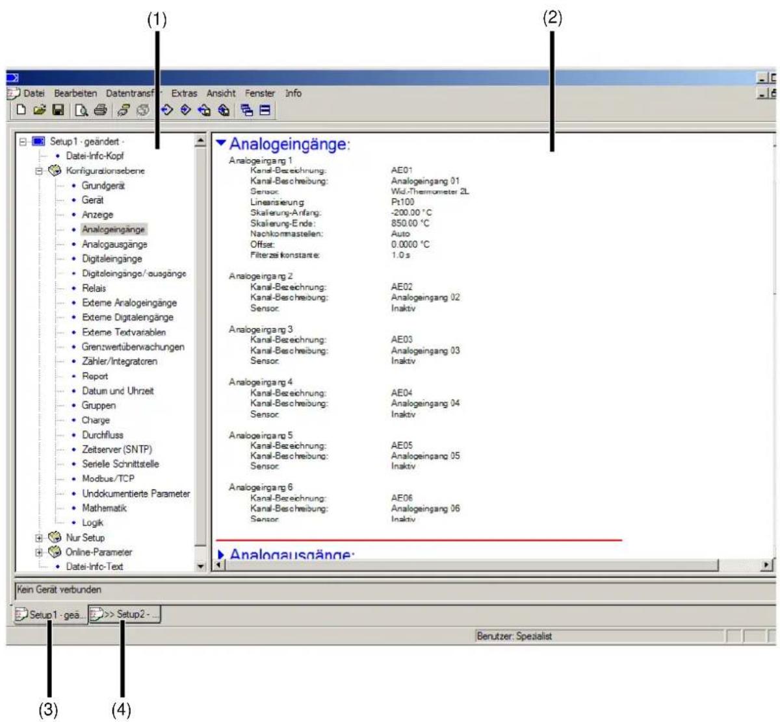Click the cascade windows toolbar icon

[x=246, y=111]
